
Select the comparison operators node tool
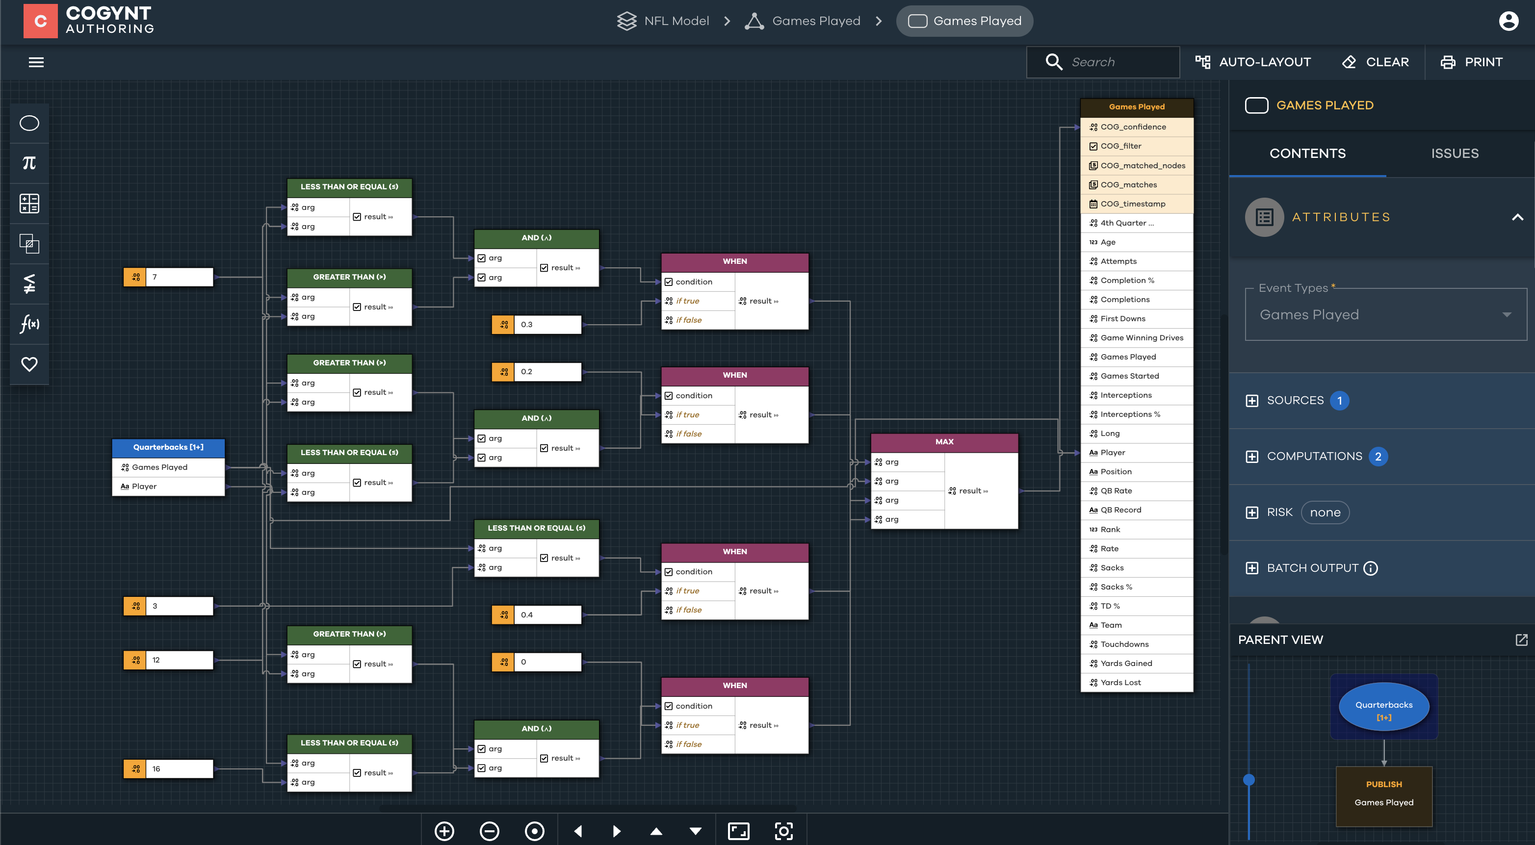[x=28, y=284]
